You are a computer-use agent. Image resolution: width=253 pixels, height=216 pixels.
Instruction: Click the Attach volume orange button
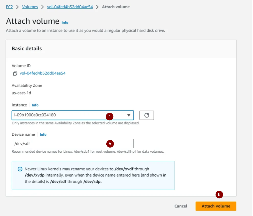216,206
